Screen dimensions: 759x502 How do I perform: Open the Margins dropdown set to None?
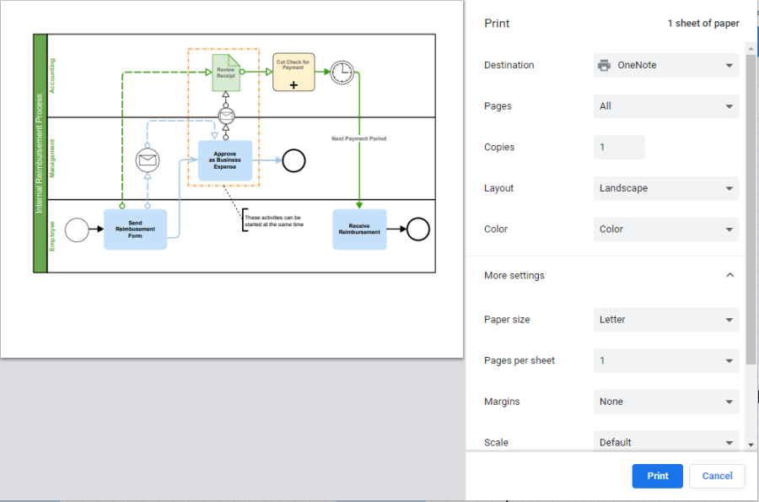pyautogui.click(x=666, y=402)
